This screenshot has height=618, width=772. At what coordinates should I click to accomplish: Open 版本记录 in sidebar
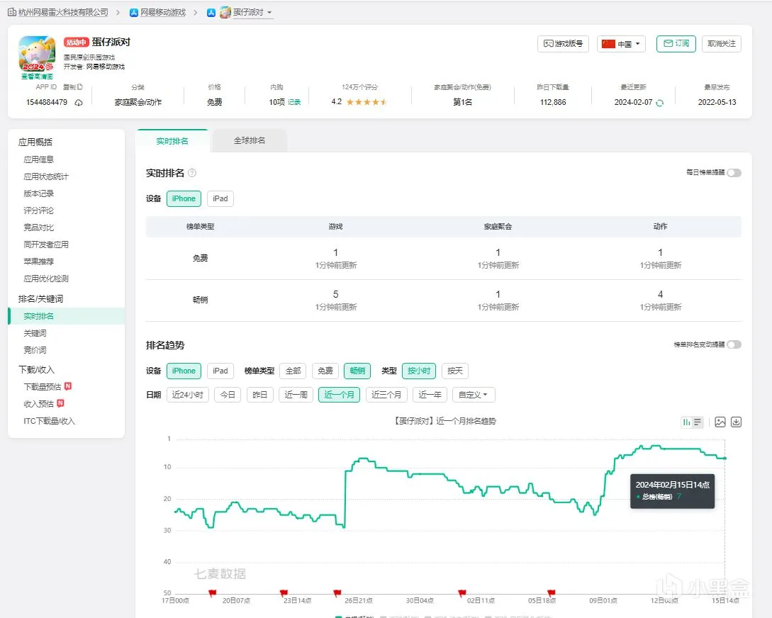click(x=39, y=193)
